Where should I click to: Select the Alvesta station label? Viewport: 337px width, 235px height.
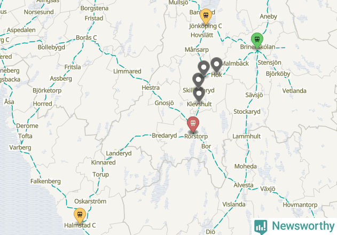[244, 185]
